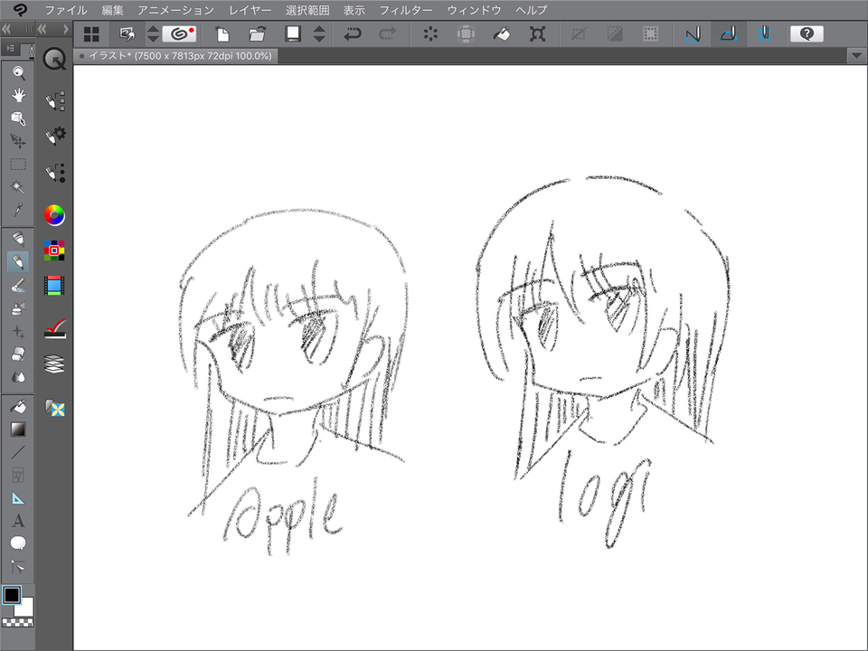Open the Material palette icon
868x651 pixels.
coord(55,408)
